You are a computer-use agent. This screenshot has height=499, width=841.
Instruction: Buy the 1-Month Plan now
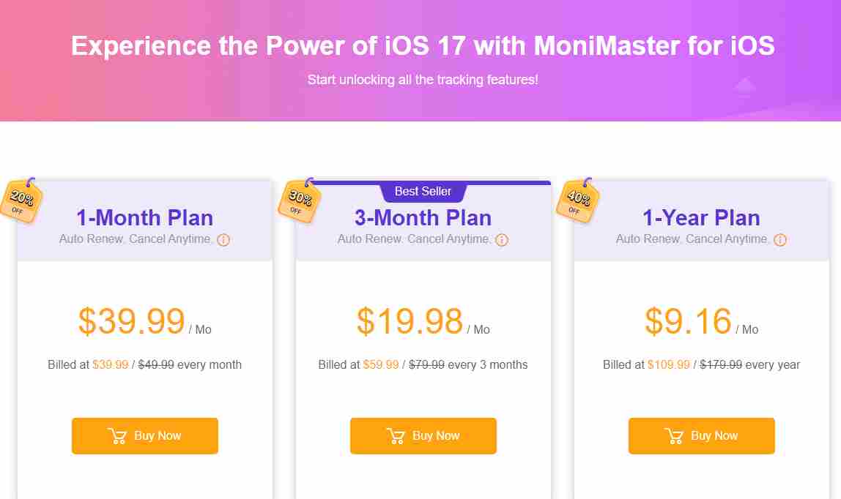tap(145, 436)
